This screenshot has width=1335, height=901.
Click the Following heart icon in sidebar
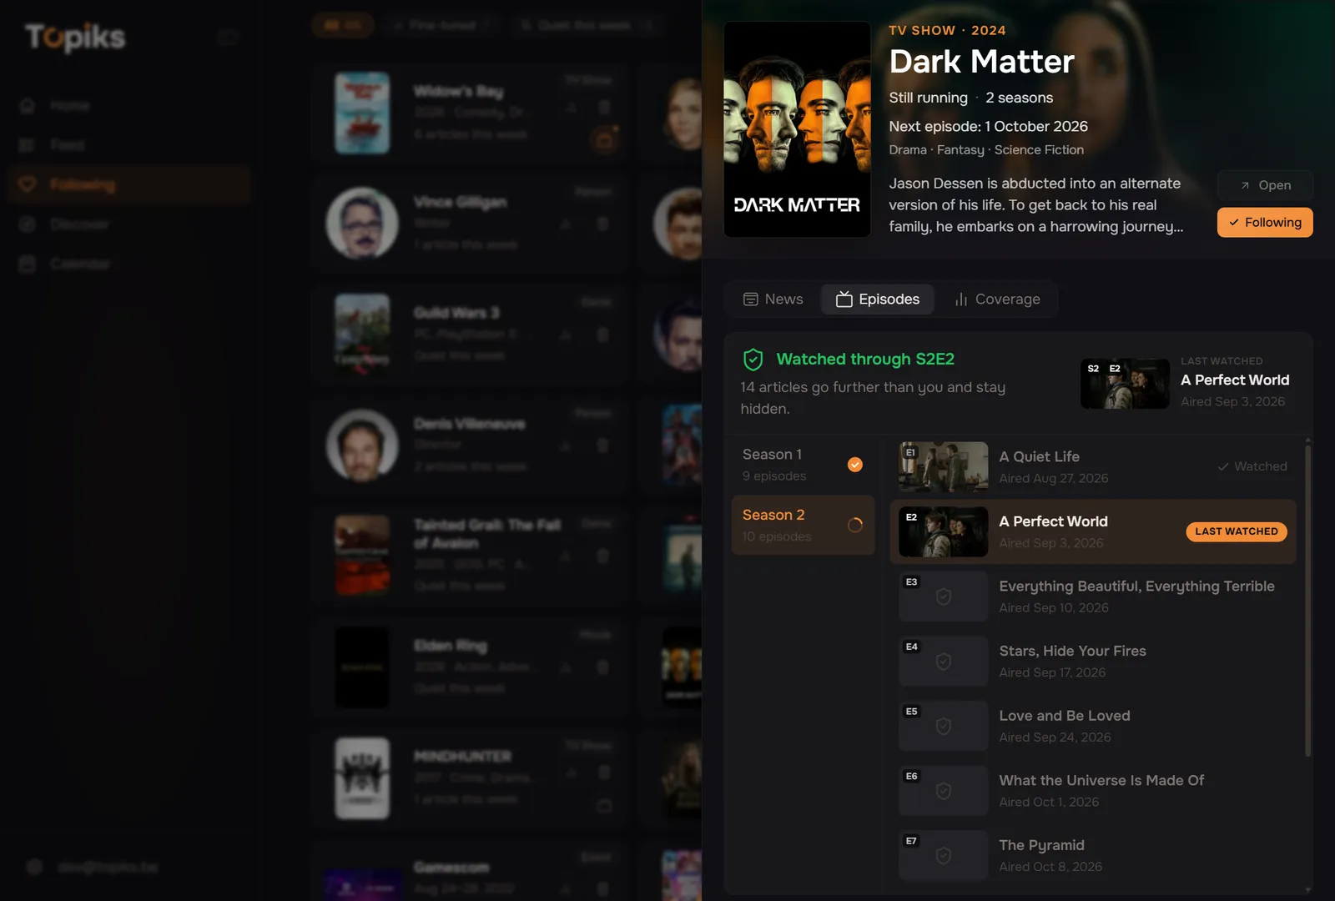pyautogui.click(x=28, y=184)
